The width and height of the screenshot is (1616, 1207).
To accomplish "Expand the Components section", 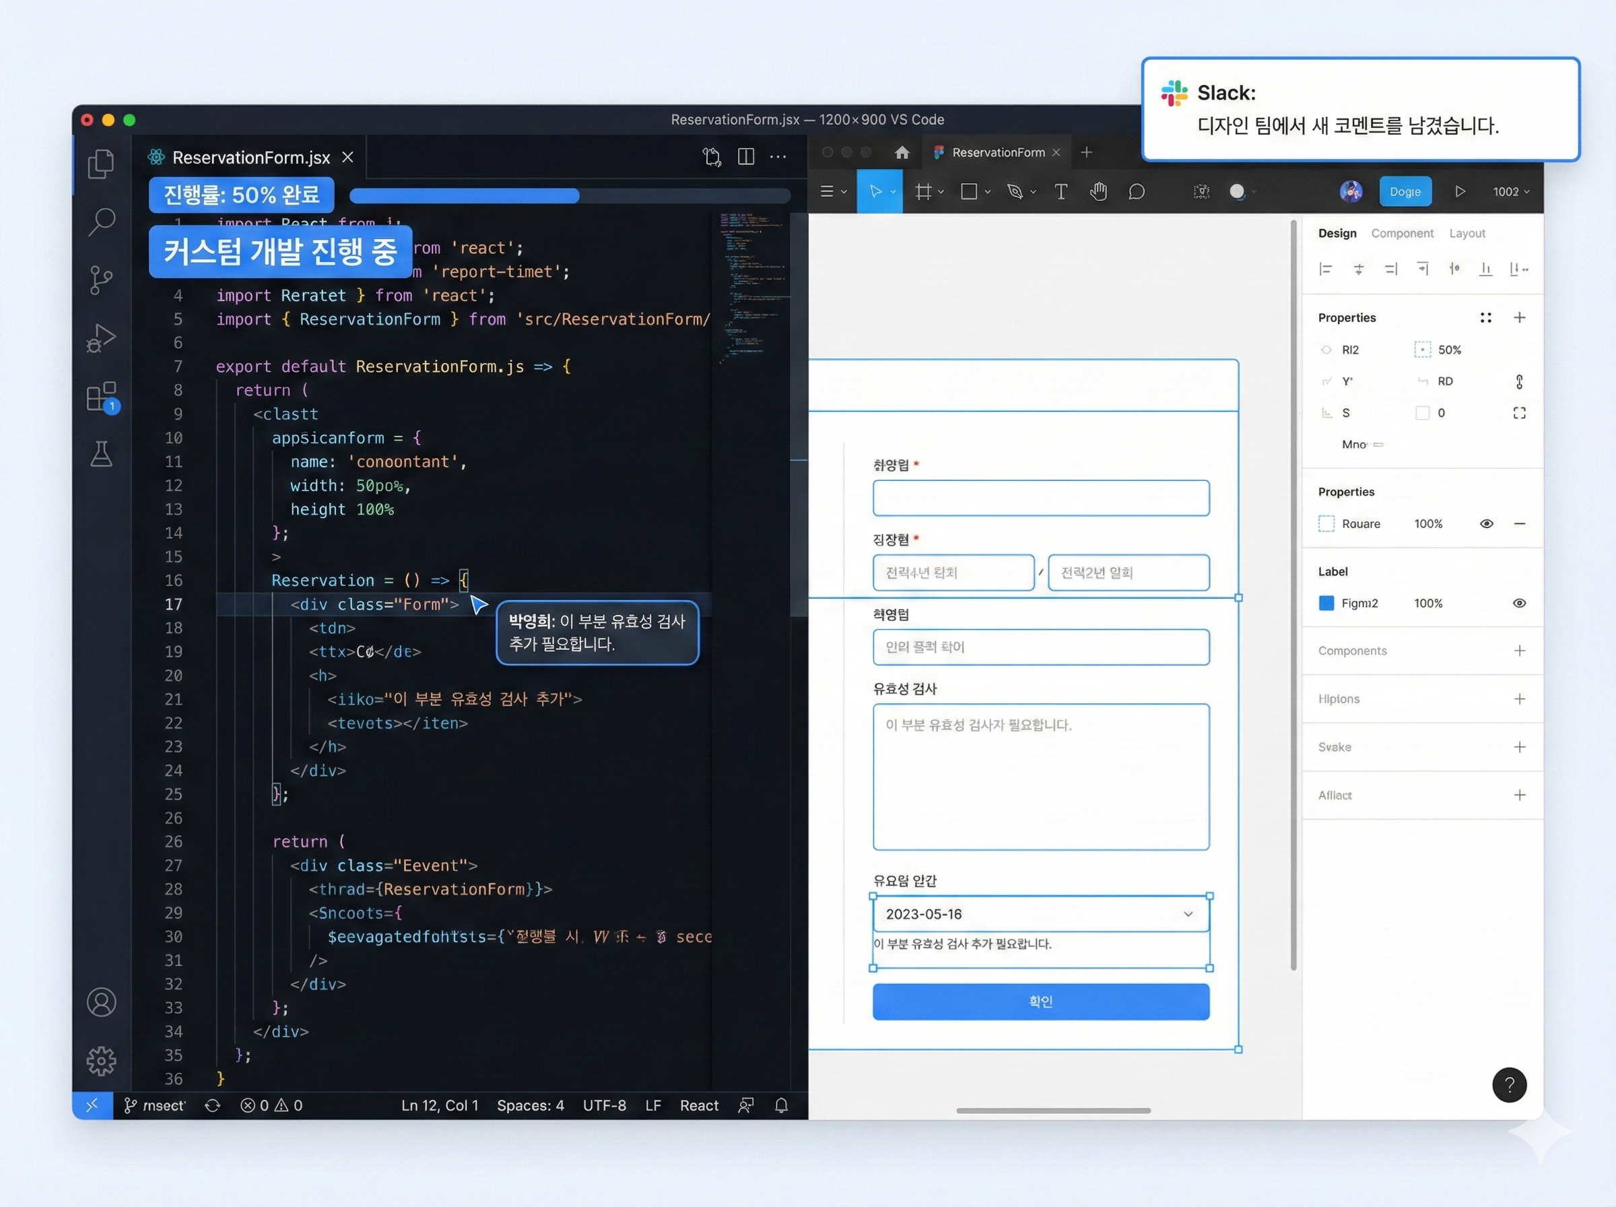I will [x=1519, y=651].
